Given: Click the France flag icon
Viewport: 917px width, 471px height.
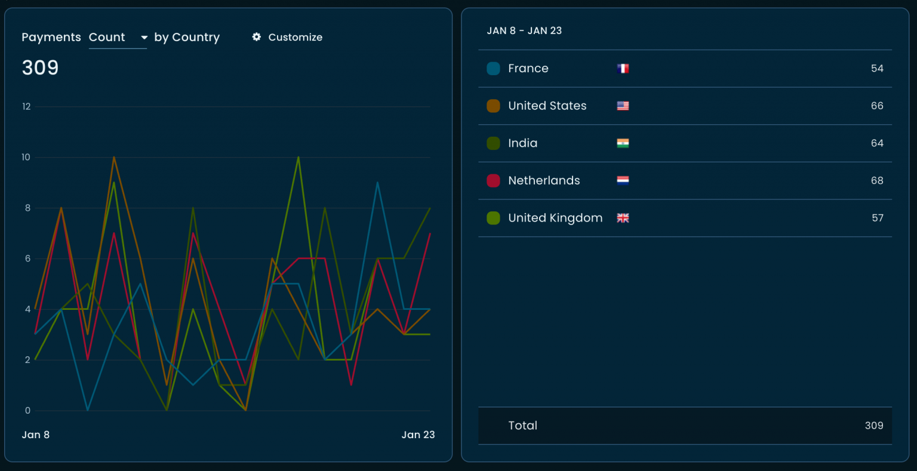Looking at the screenshot, I should pyautogui.click(x=623, y=68).
